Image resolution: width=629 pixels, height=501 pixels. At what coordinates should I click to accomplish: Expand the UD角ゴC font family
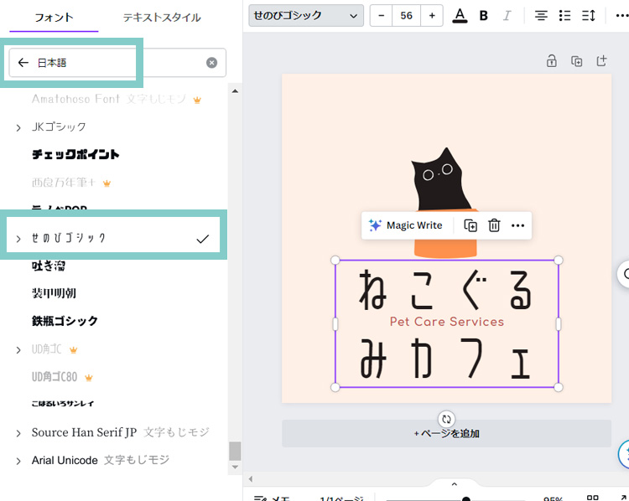[18, 350]
